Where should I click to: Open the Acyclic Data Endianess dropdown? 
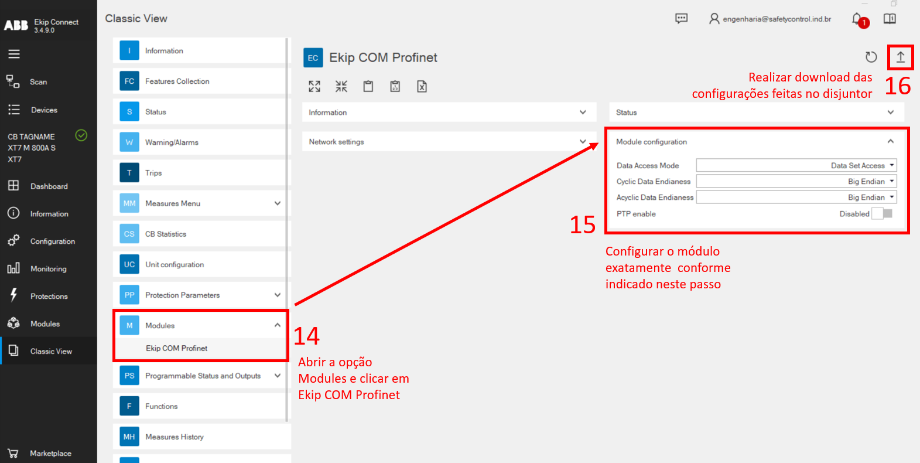796,198
